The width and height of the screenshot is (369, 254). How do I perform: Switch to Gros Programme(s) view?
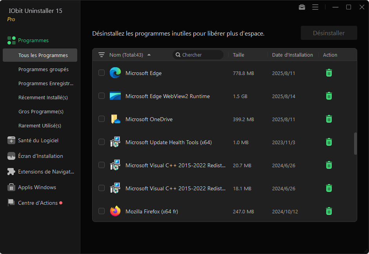[41, 111]
